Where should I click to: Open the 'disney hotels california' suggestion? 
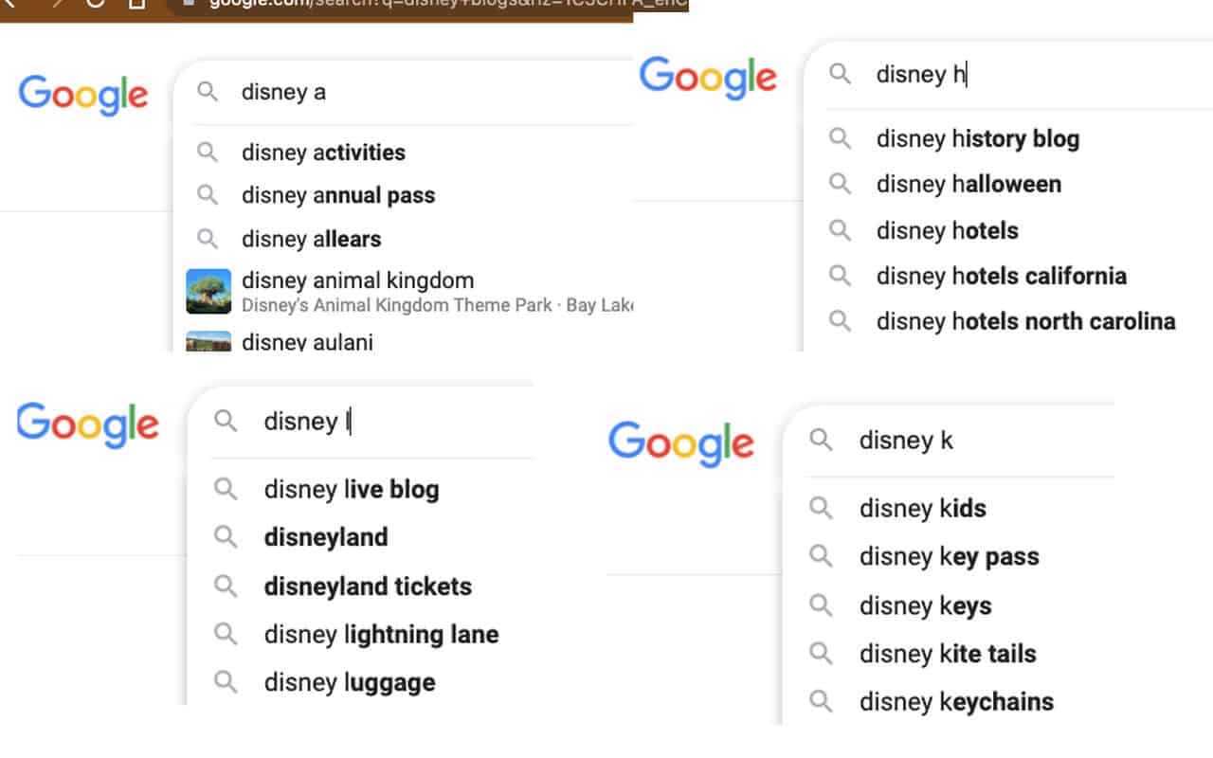[1002, 276]
